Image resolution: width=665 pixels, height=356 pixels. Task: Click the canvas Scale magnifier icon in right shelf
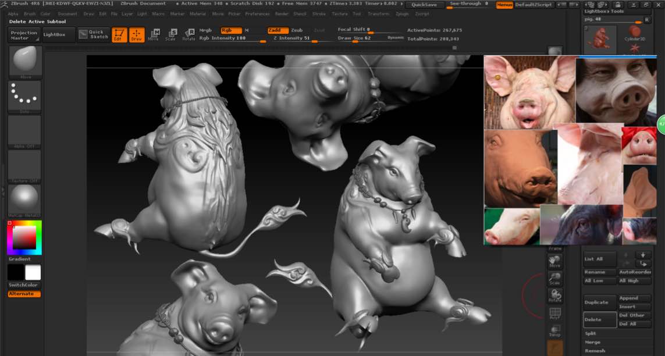(554, 279)
